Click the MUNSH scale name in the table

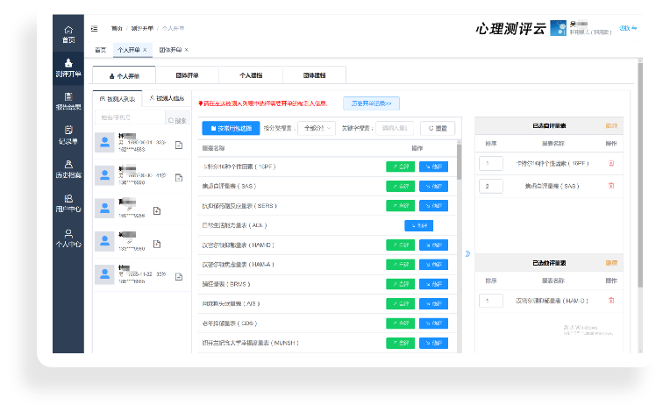click(250, 343)
